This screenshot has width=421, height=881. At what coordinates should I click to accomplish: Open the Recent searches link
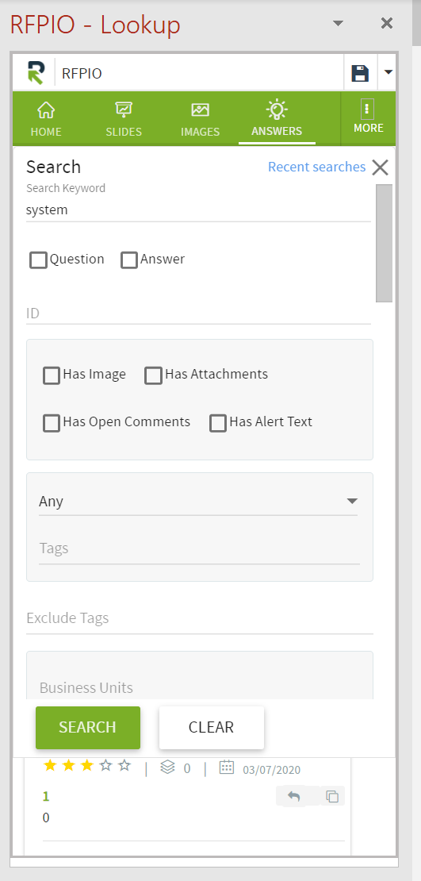pyautogui.click(x=316, y=167)
